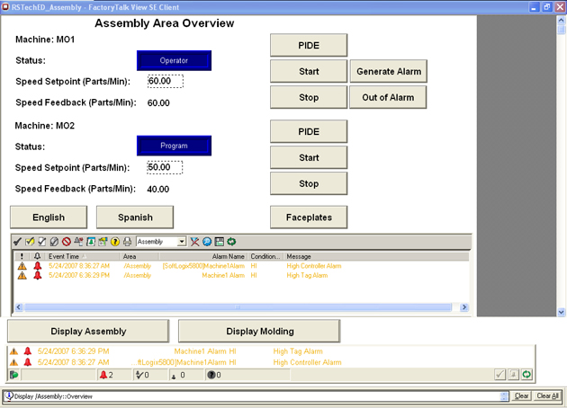
Task: Click red bell of 6:36:29 PM summary row
Action: click(x=37, y=276)
